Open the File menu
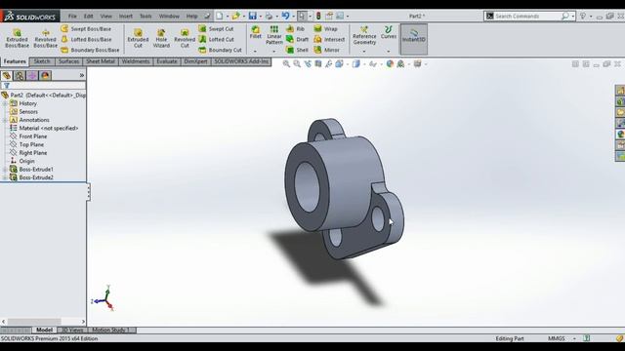Viewport: 625px width, 351px height. point(72,16)
